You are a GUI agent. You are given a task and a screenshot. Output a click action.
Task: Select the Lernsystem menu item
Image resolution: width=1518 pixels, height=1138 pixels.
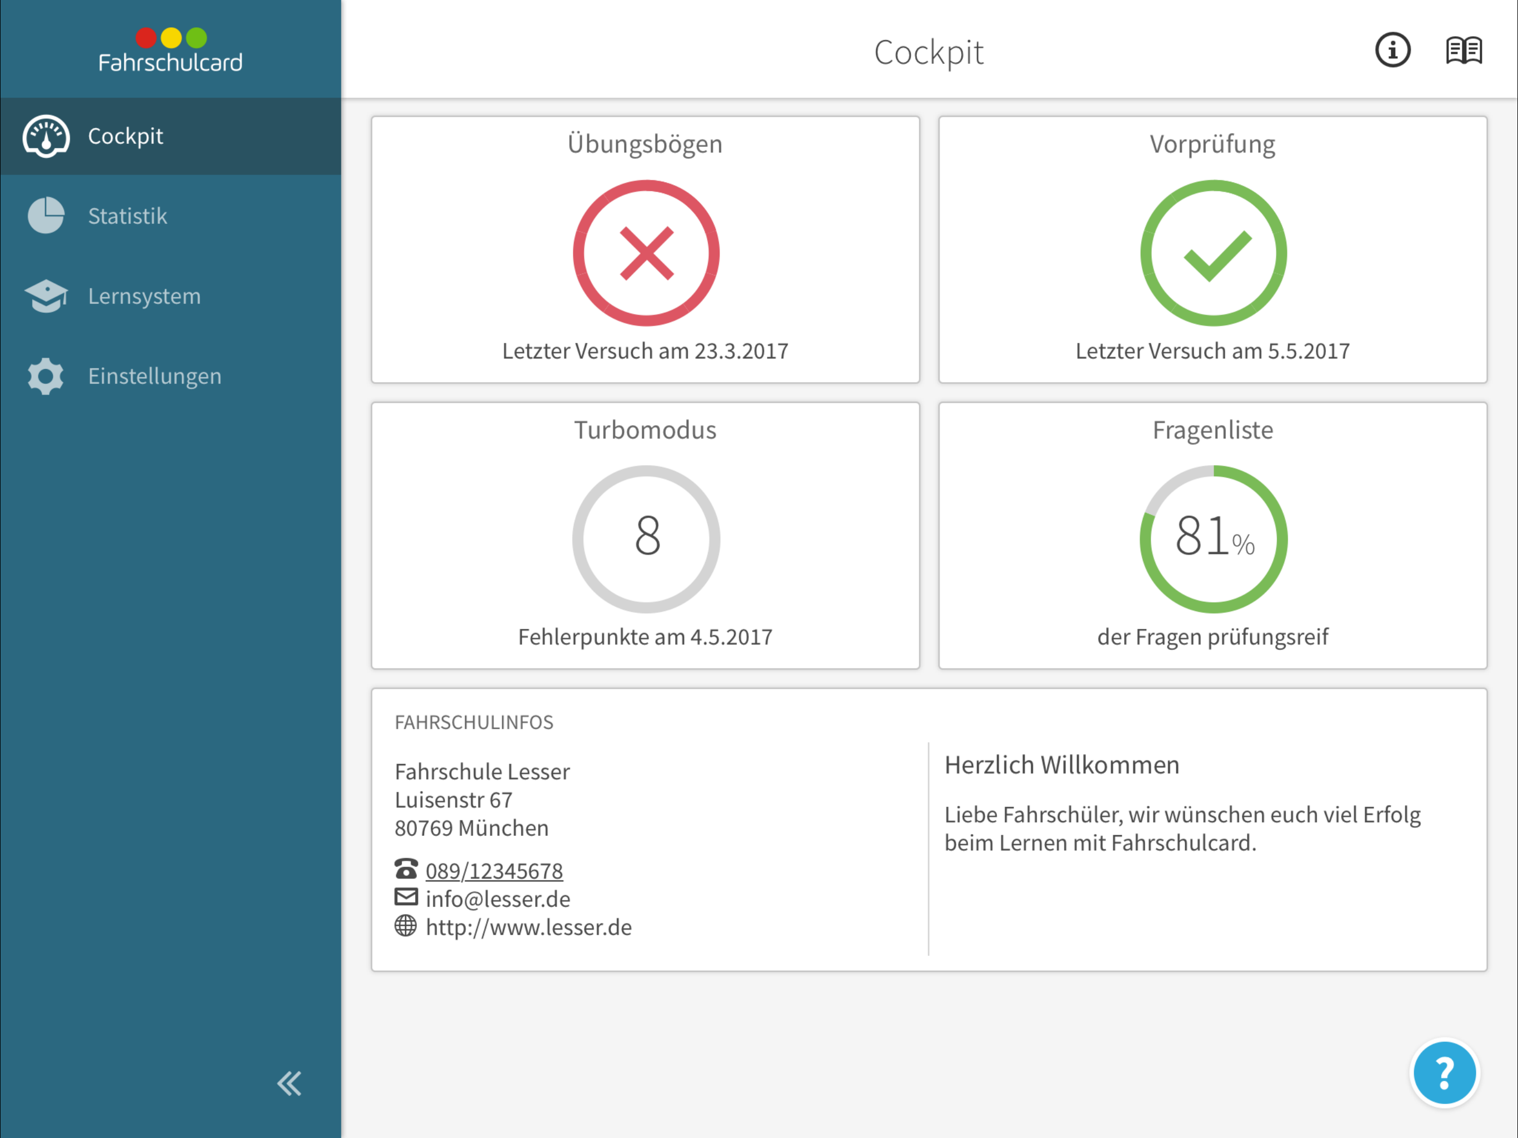[x=144, y=296]
